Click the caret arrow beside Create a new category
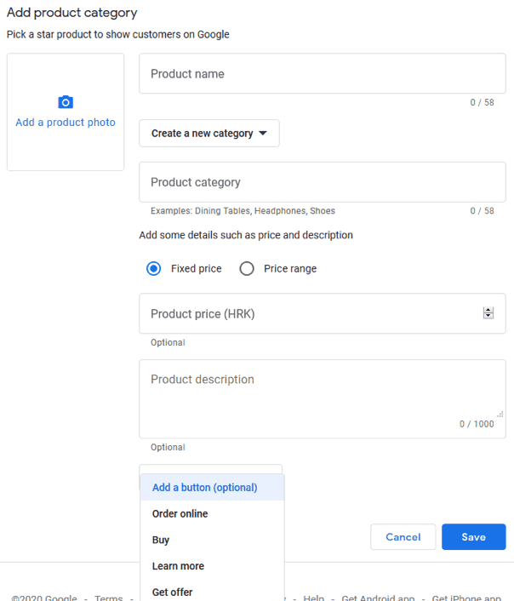This screenshot has height=601, width=514. 263,134
